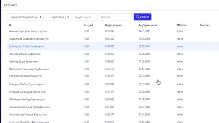Select student Файзуллаева Сагдияна Улуғбек қизи
Viewport: 219px width, 123px height.
pyautogui.click(x=29, y=69)
